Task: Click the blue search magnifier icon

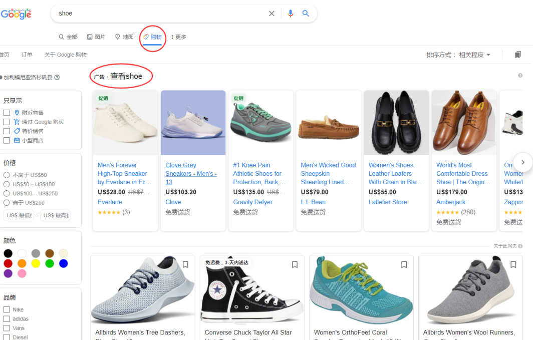Action: coord(306,14)
